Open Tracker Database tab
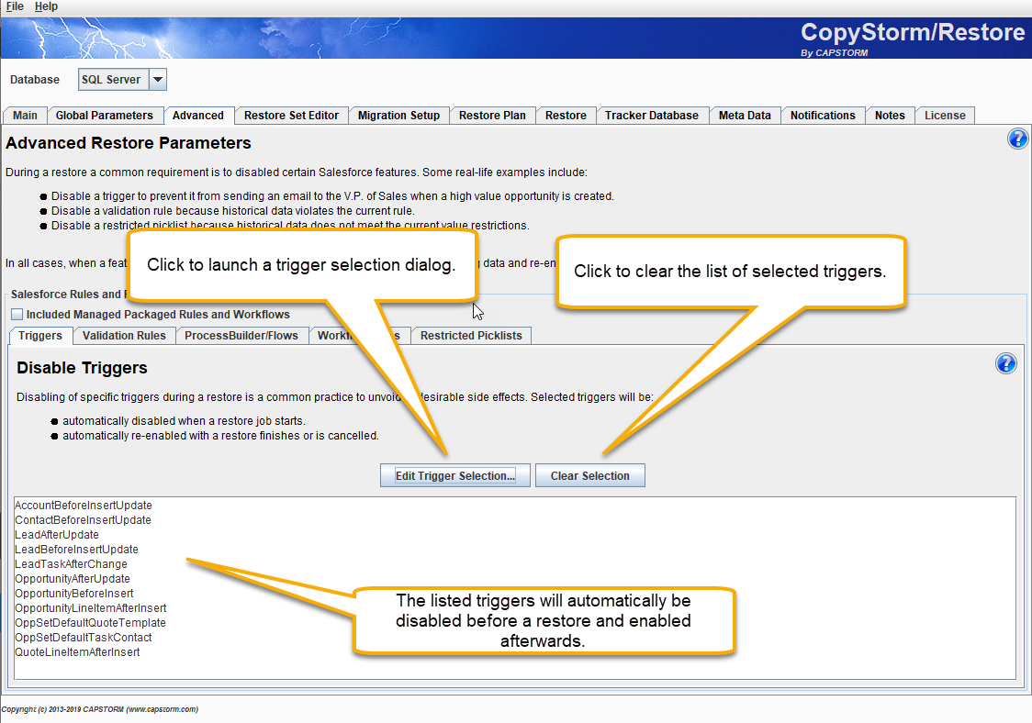This screenshot has width=1032, height=723. (652, 115)
